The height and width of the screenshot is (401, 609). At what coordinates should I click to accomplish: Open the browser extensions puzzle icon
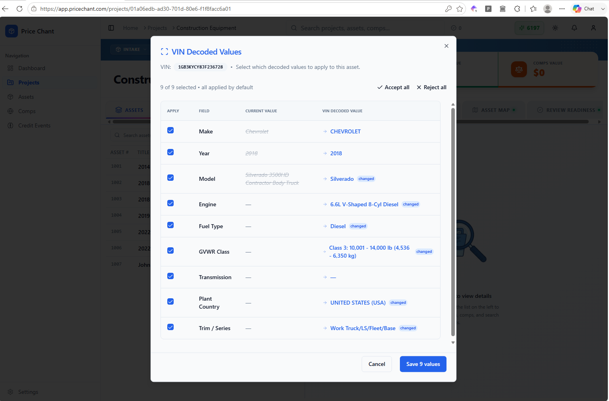point(517,8)
